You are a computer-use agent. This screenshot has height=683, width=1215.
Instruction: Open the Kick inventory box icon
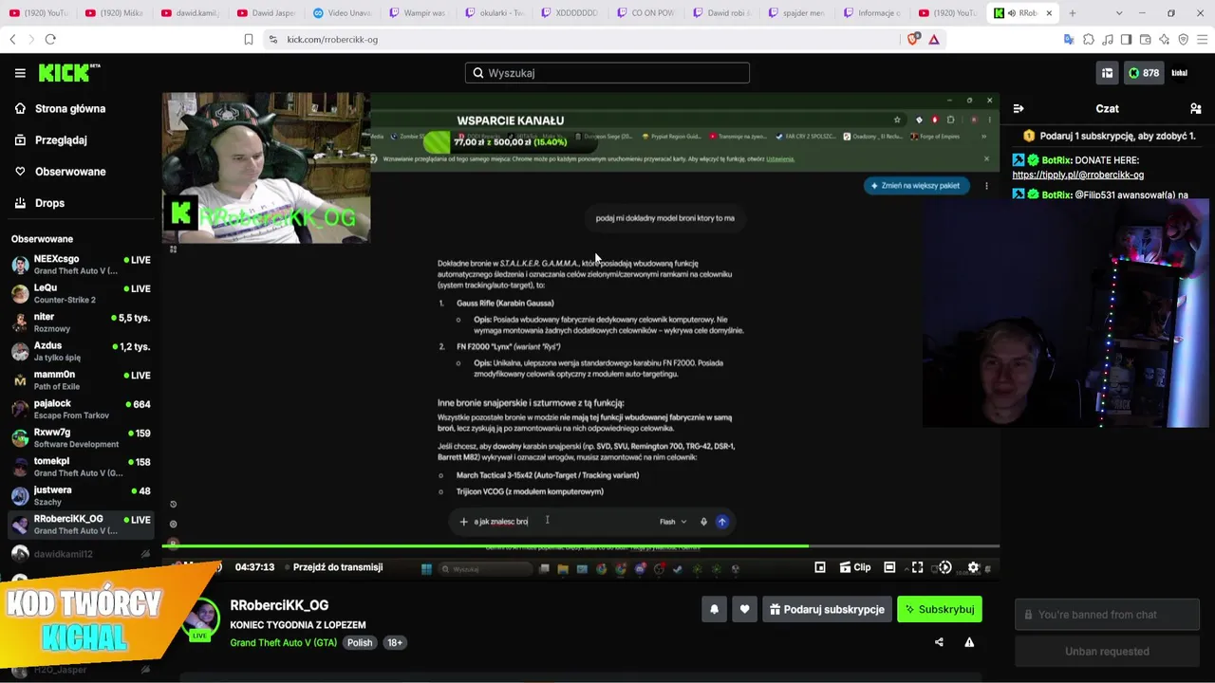(1107, 73)
